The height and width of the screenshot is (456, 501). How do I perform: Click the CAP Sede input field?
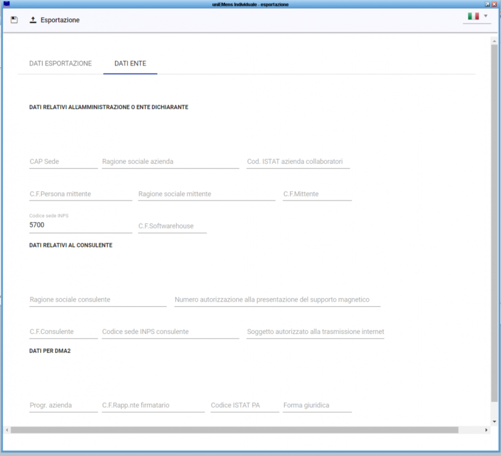pos(63,162)
